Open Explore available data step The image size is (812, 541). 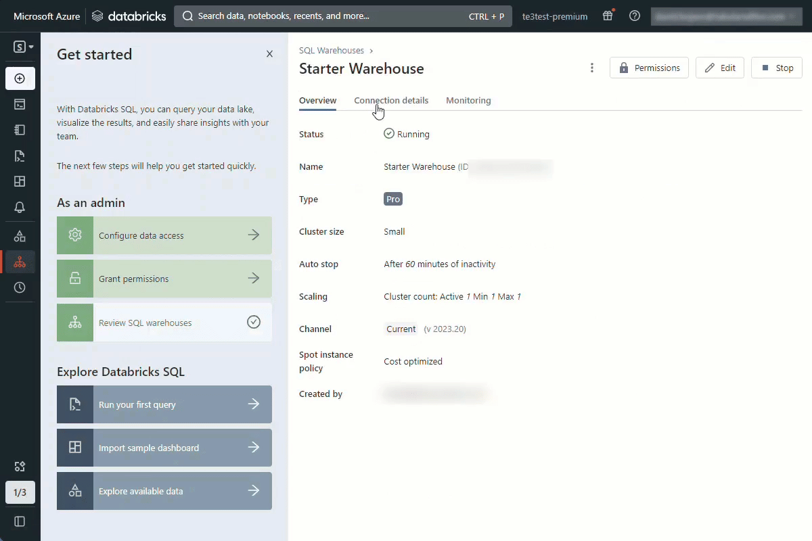point(164,491)
